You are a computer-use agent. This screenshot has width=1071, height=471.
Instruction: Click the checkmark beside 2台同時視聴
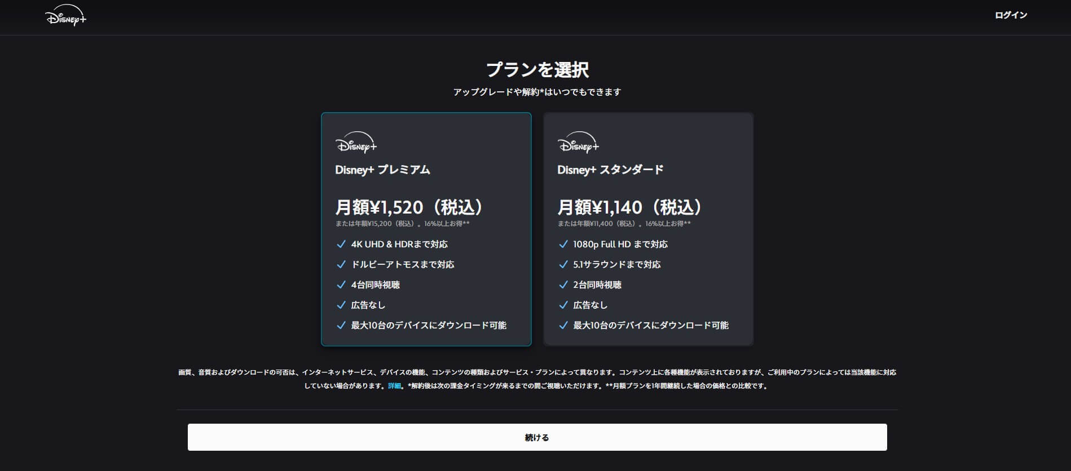point(563,285)
